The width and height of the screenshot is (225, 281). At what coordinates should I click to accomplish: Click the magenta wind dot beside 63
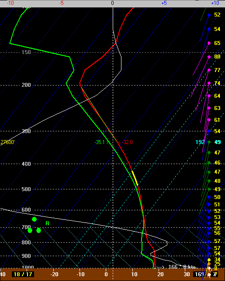coord(209,108)
